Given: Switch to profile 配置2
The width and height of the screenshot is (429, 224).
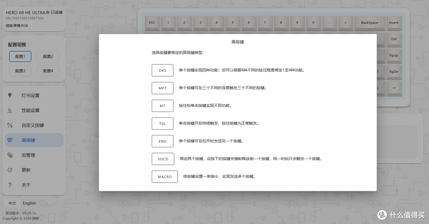Looking at the screenshot, I should point(48,57).
